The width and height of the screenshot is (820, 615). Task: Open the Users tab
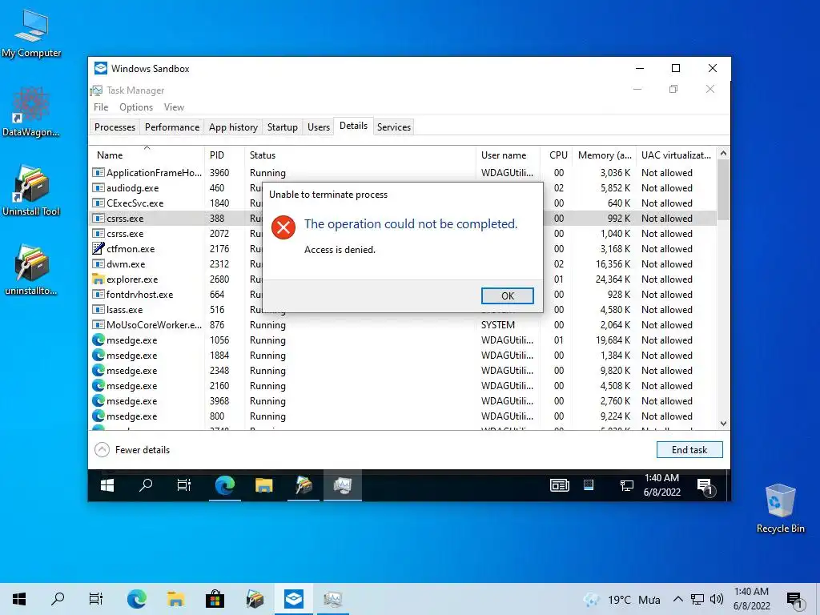click(319, 127)
